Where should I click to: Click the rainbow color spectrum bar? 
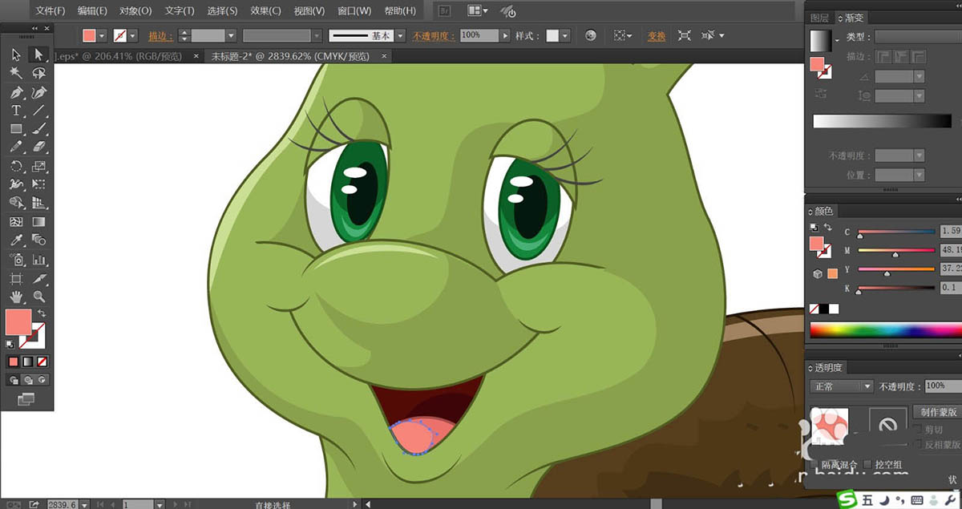[x=882, y=329]
